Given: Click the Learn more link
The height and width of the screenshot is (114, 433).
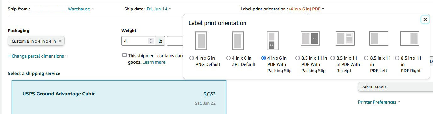Looking at the screenshot, I should click(x=155, y=62).
